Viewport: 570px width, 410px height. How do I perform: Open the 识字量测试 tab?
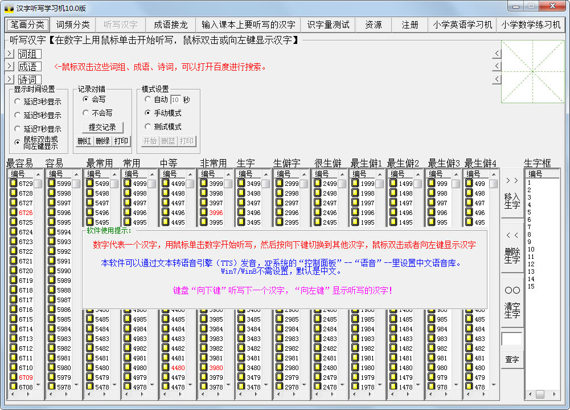pyautogui.click(x=328, y=25)
